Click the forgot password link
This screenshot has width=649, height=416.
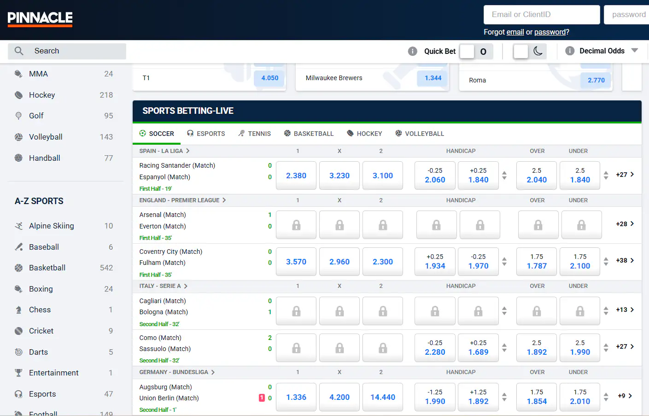[x=550, y=32]
